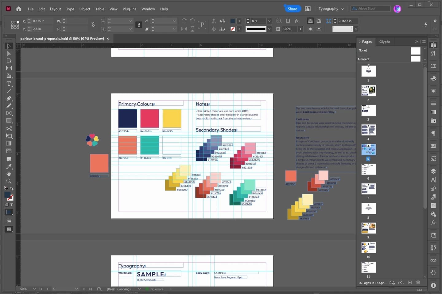Viewport: 442px width, 294px height.
Task: Toggle constrain proportions chain link
Action: [139, 25]
